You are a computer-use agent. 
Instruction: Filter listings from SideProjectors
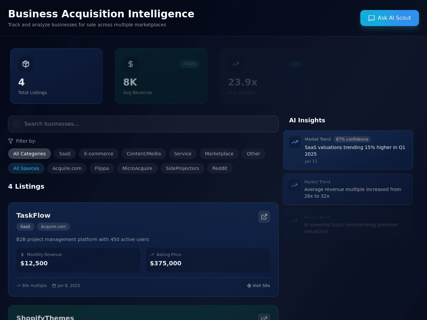click(182, 168)
